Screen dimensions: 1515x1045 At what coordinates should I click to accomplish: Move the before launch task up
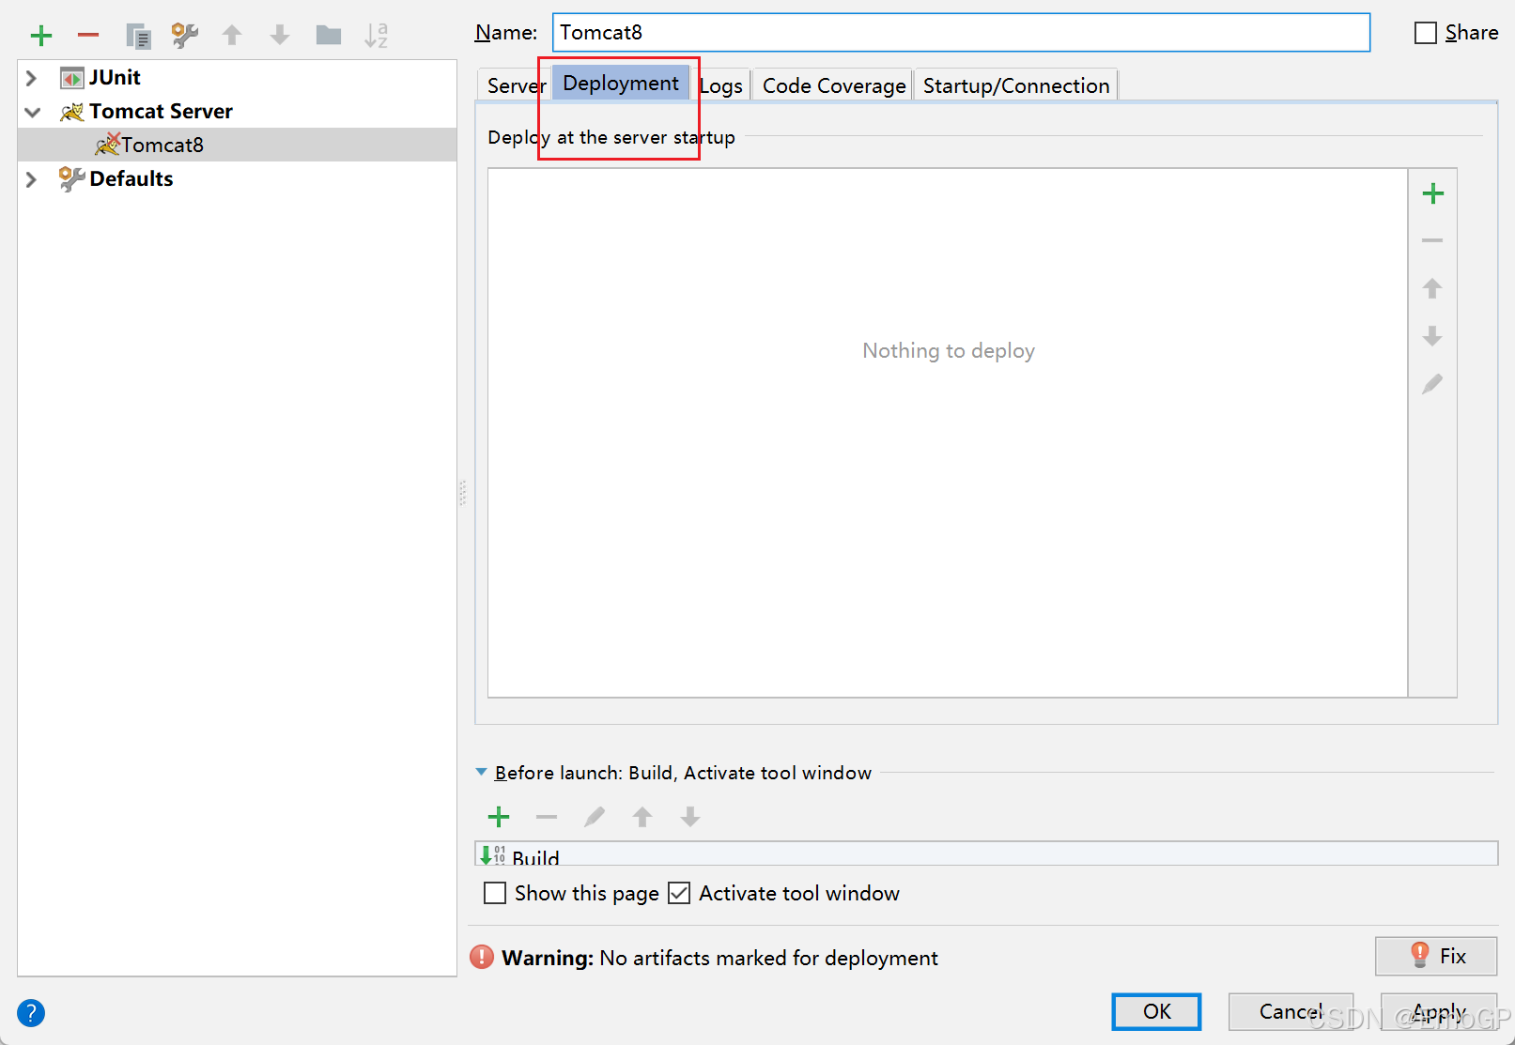(642, 817)
